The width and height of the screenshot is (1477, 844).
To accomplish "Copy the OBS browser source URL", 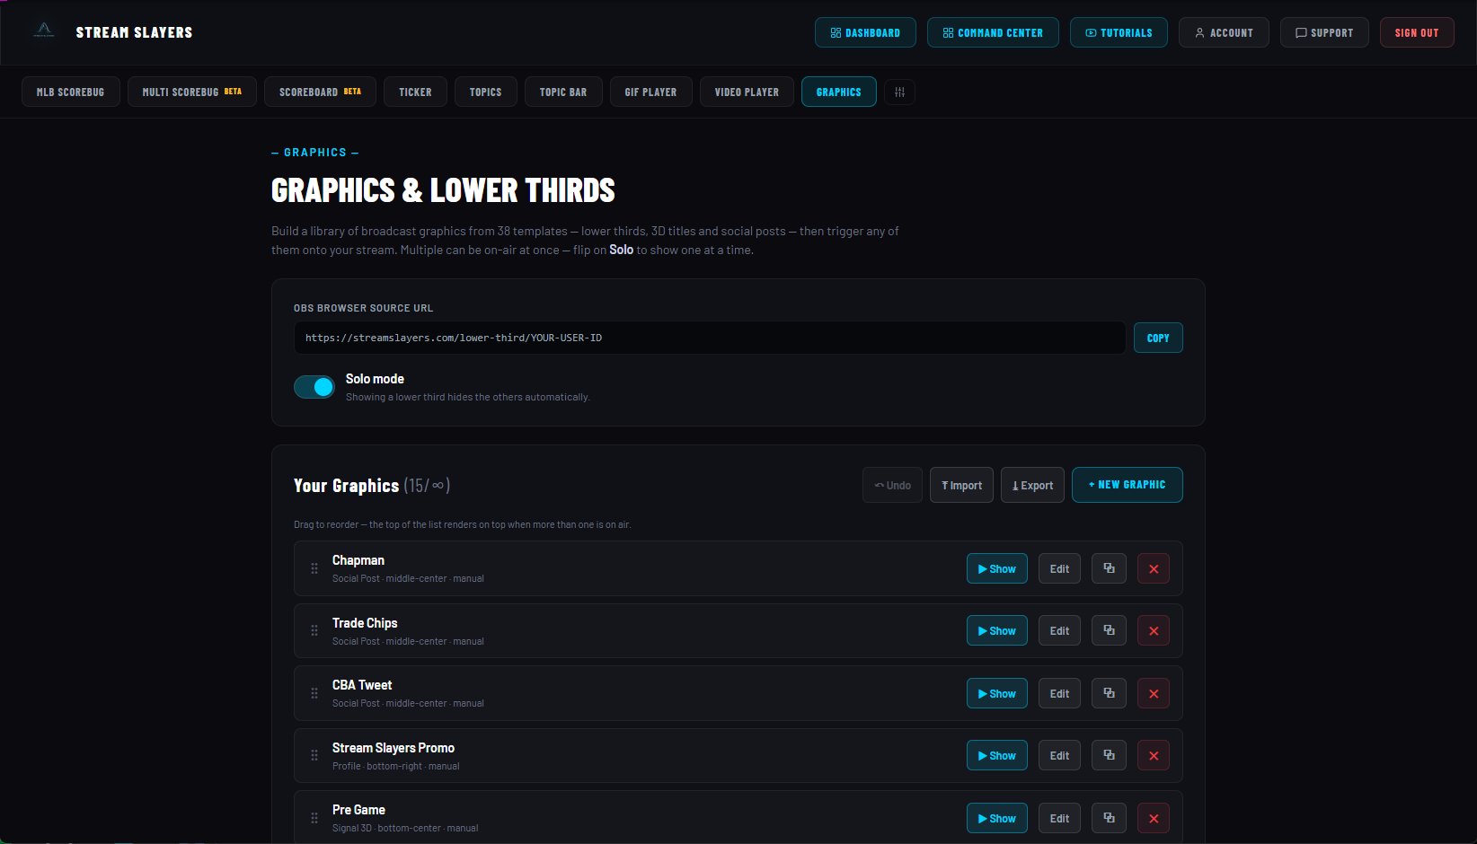I will coord(1158,338).
